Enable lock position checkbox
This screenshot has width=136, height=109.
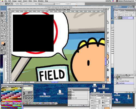click(x=126, y=15)
